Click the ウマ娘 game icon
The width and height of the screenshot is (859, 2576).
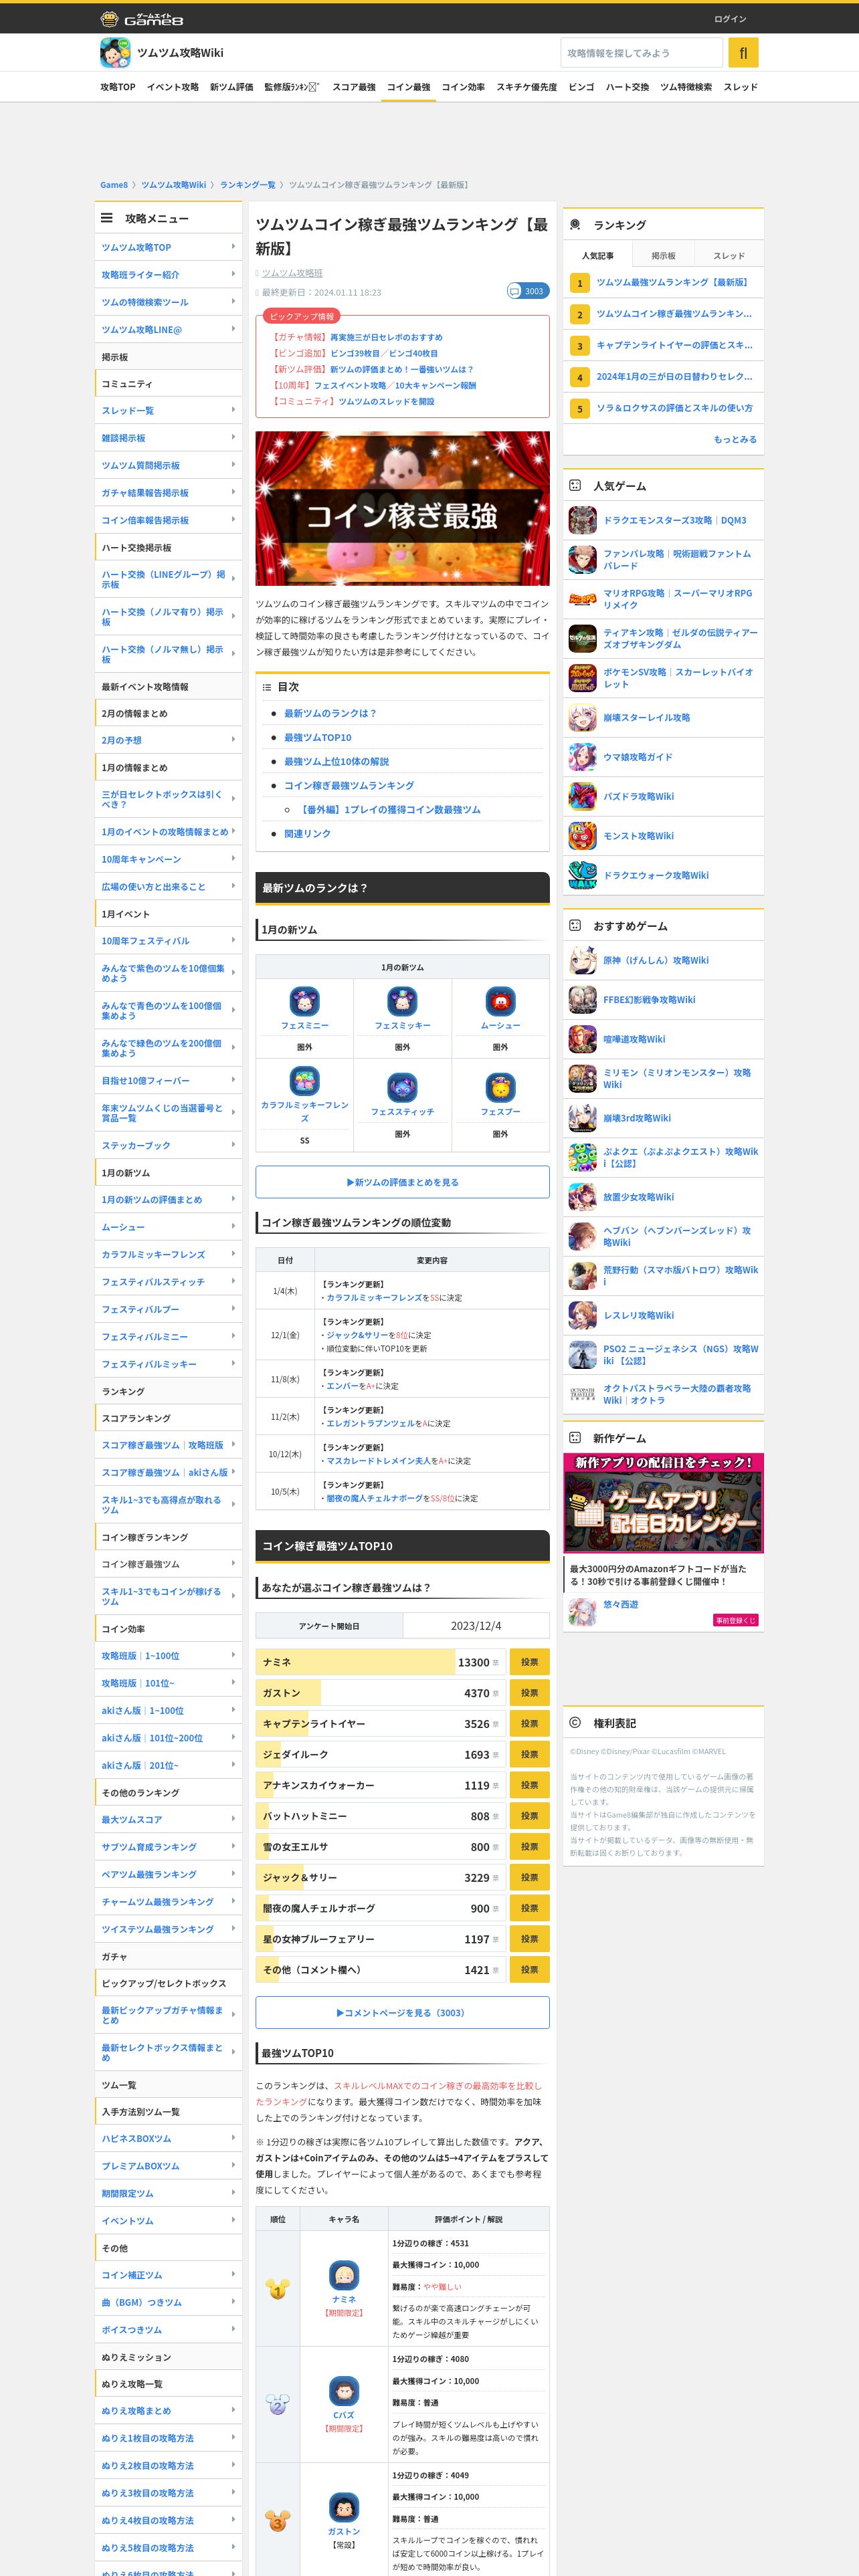tap(582, 757)
